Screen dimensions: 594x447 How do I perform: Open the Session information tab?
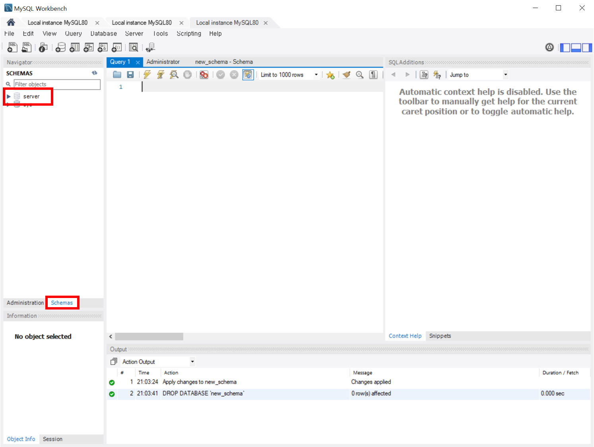(52, 439)
